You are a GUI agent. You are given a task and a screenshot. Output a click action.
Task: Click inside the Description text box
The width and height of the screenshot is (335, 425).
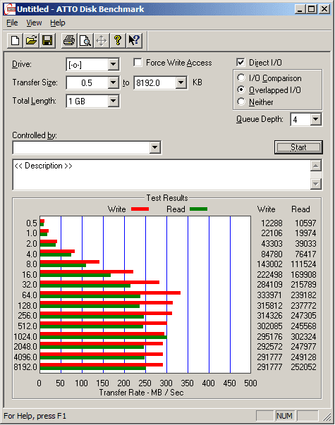coord(162,175)
